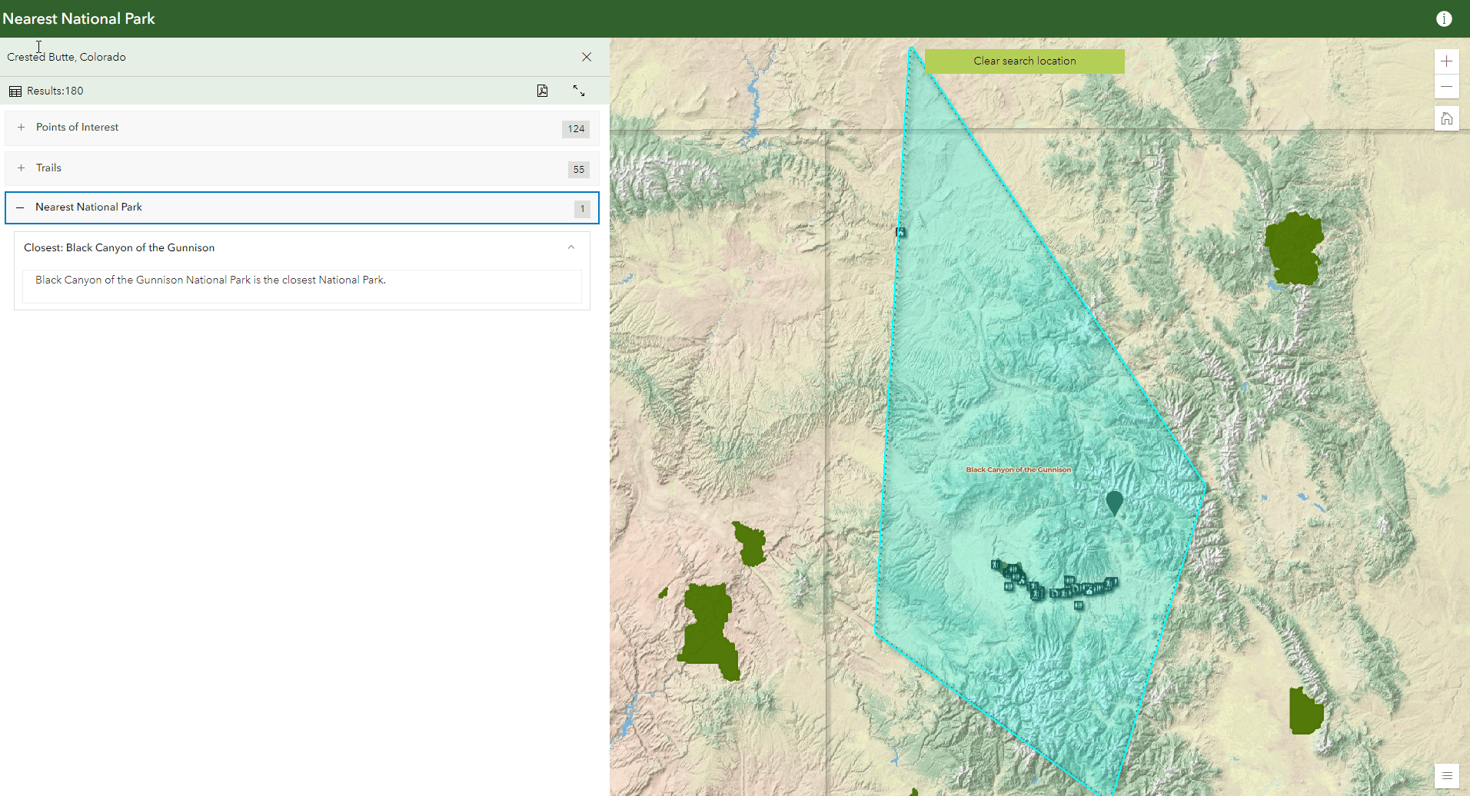The height and width of the screenshot is (796, 1470).
Task: Export results to PDF
Action: tap(543, 90)
